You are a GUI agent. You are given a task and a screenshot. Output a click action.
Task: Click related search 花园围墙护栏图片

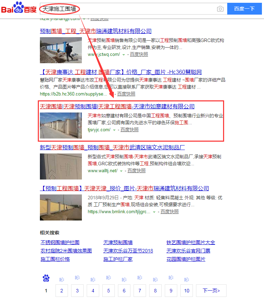(186, 259)
